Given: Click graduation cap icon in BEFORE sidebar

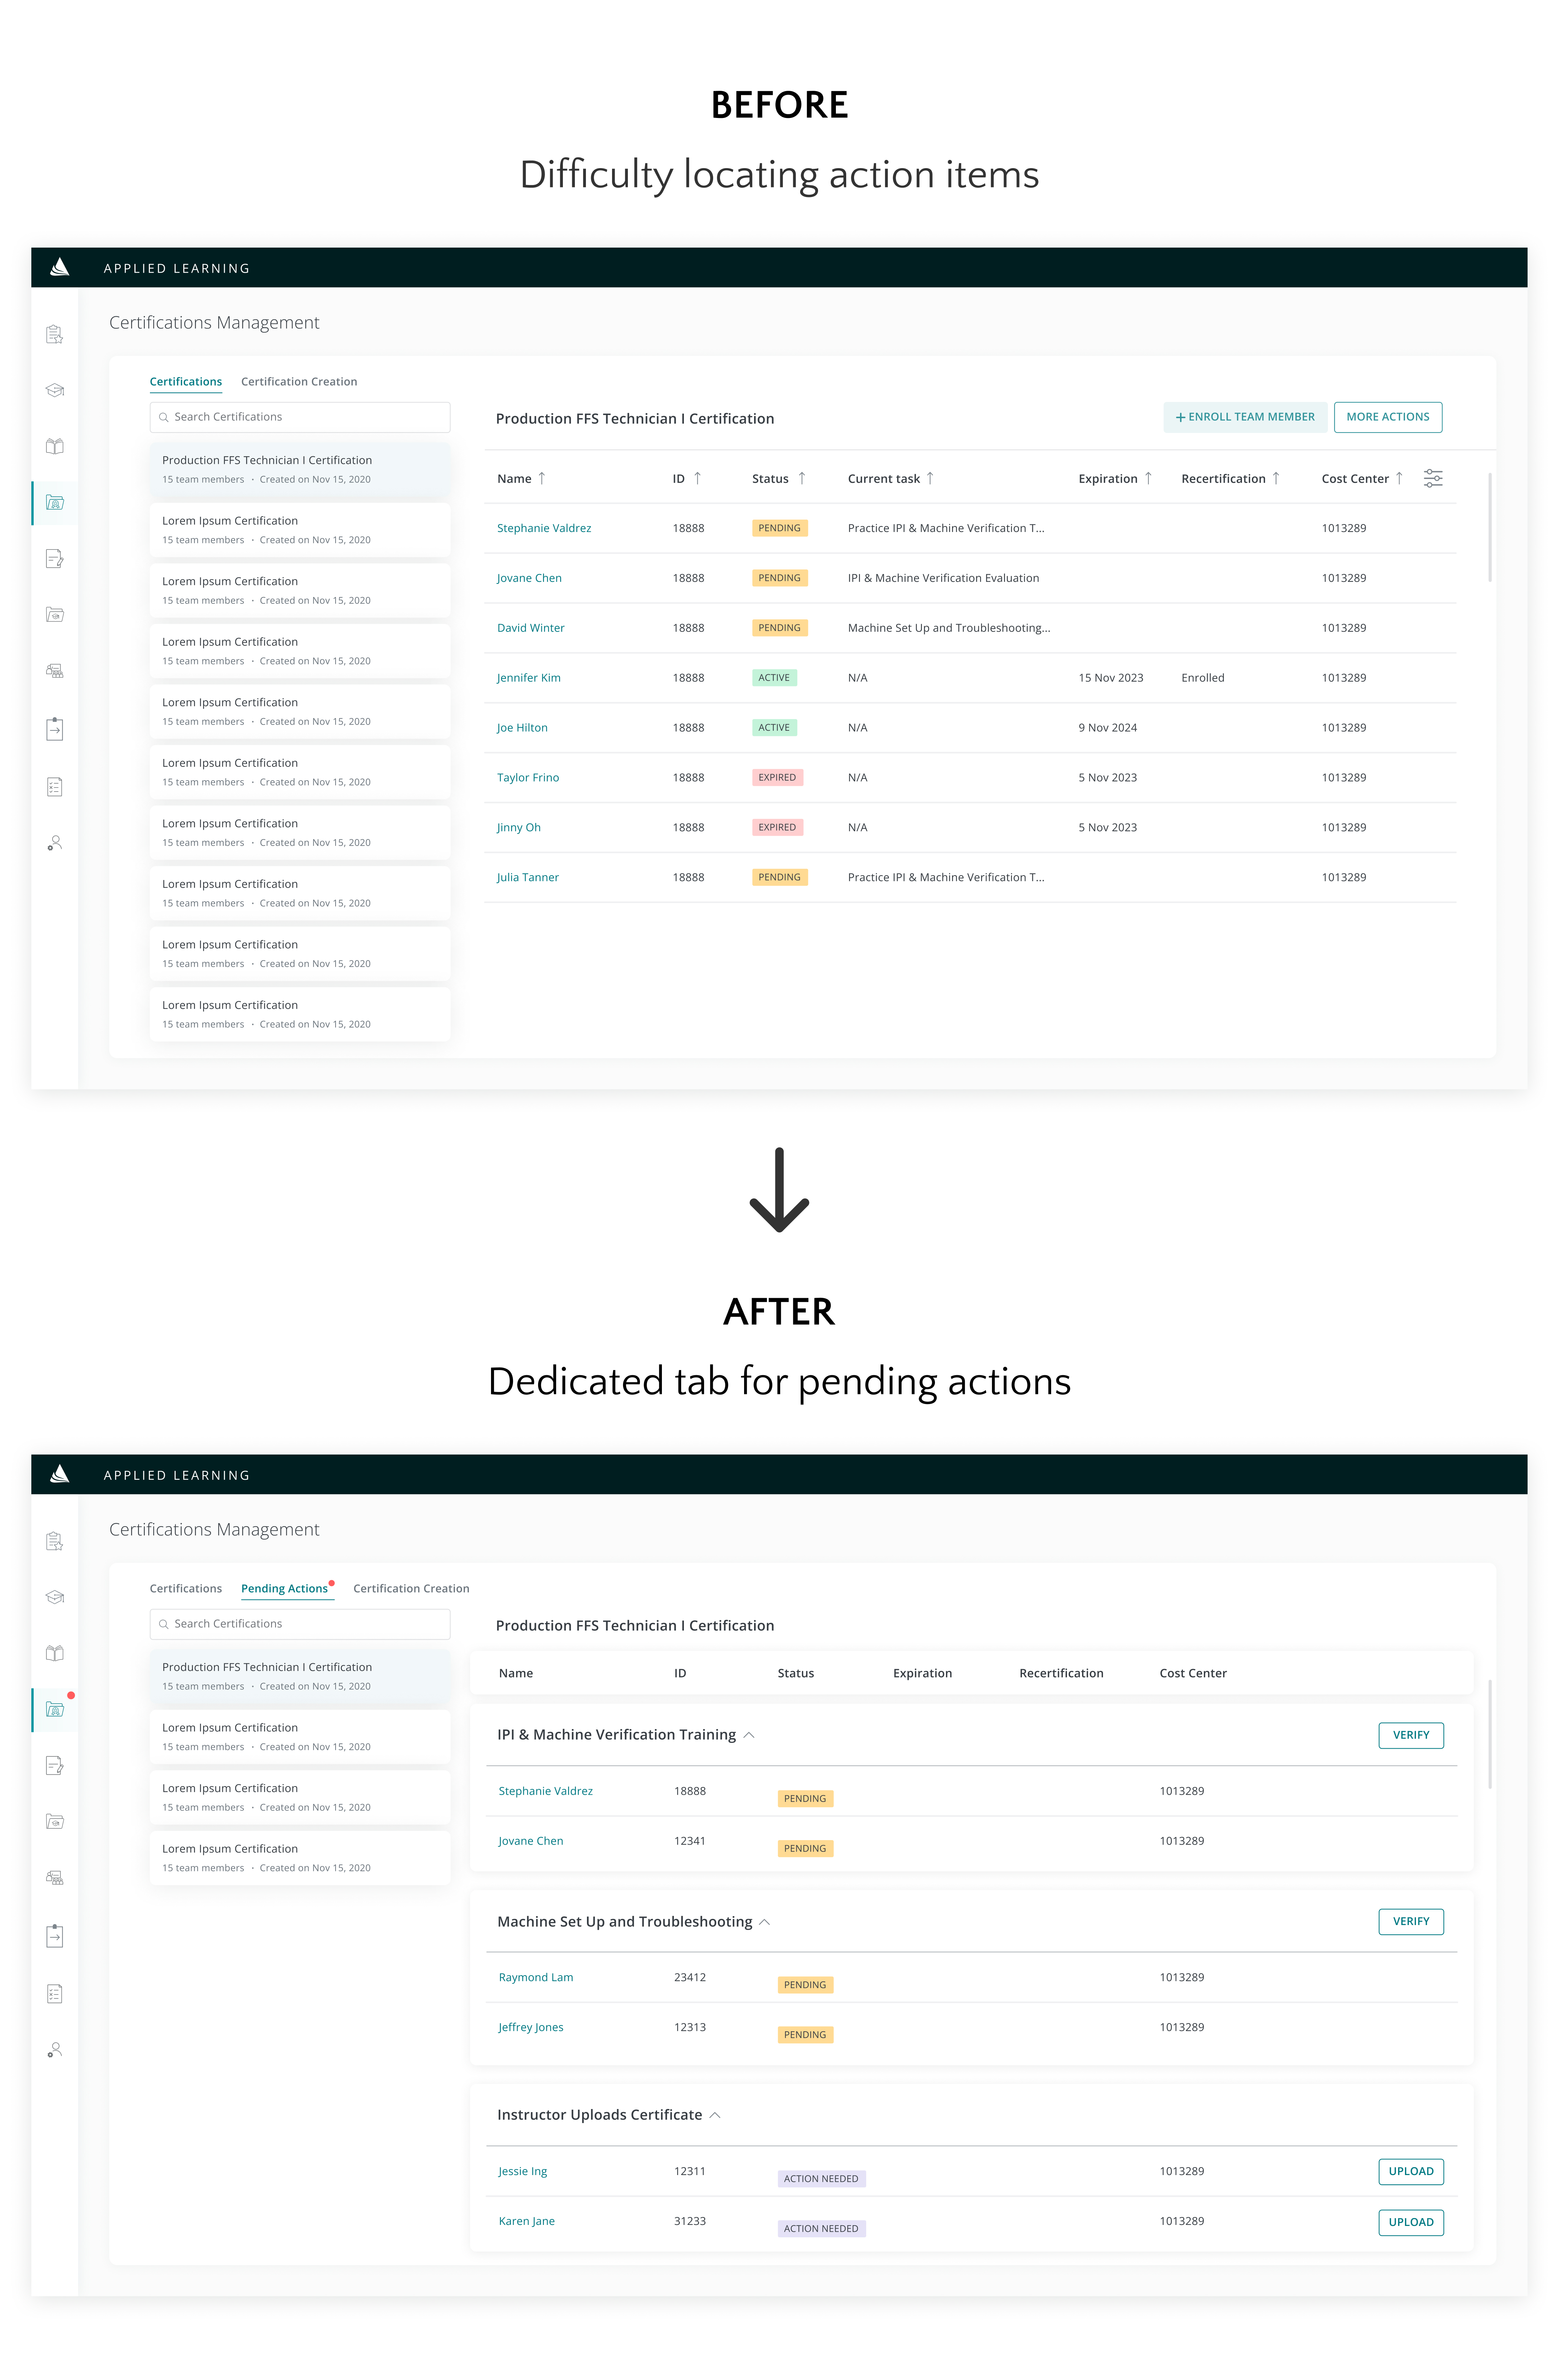Looking at the screenshot, I should click(x=55, y=390).
